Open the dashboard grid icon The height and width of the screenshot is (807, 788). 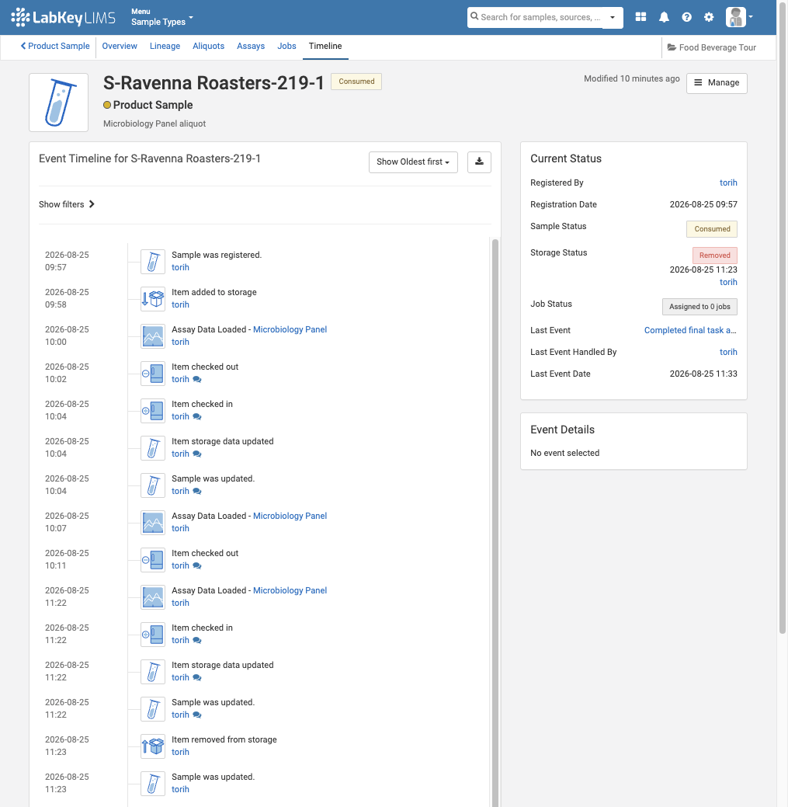click(x=640, y=17)
